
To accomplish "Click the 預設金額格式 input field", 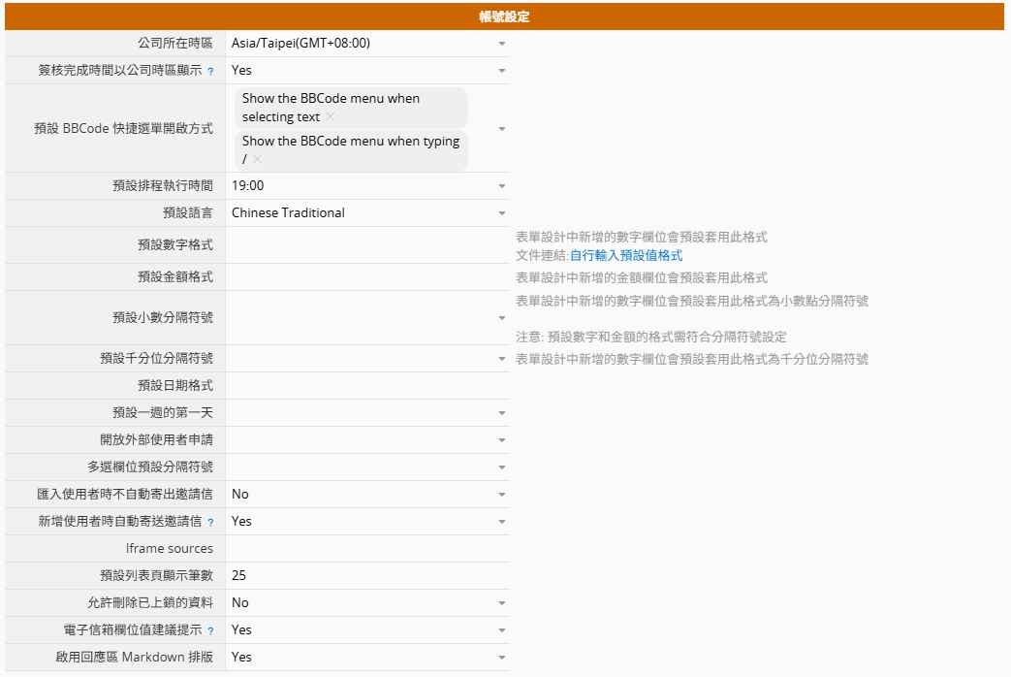I will tap(366, 277).
